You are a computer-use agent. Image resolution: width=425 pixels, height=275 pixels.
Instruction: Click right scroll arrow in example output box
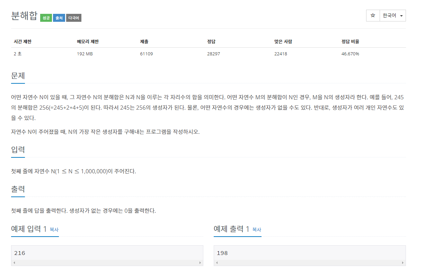coord(403,263)
